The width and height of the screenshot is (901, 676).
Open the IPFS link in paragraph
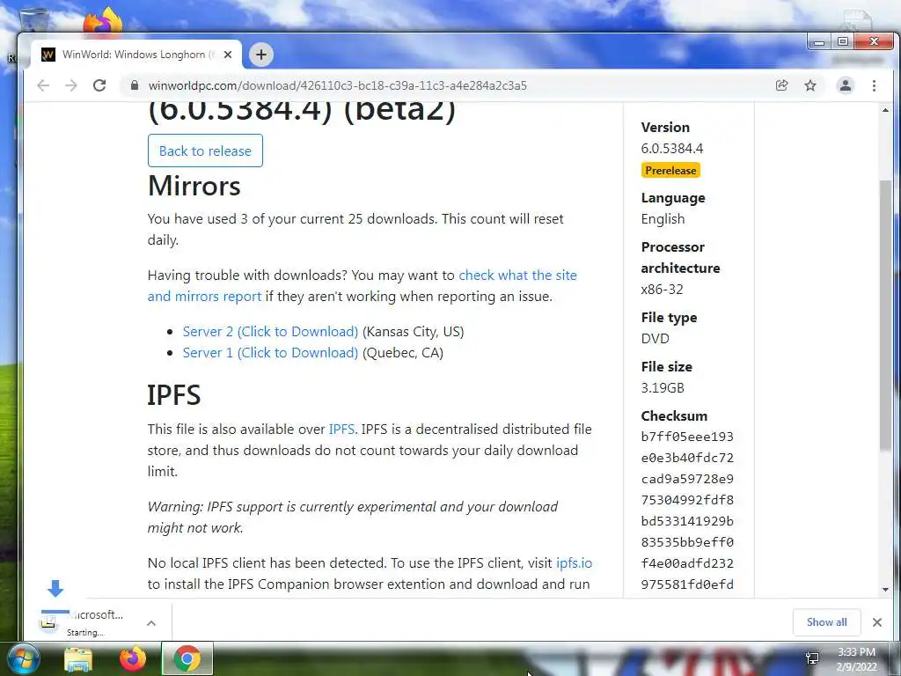click(x=341, y=430)
